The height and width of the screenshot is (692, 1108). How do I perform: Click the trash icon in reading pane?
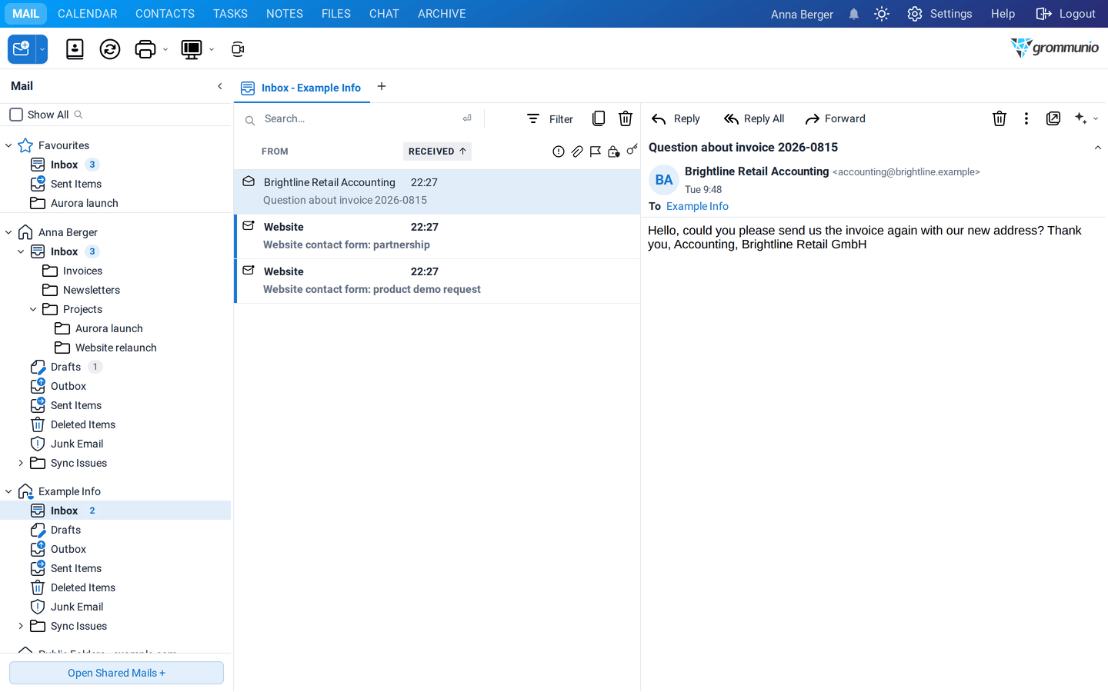pyautogui.click(x=1000, y=118)
